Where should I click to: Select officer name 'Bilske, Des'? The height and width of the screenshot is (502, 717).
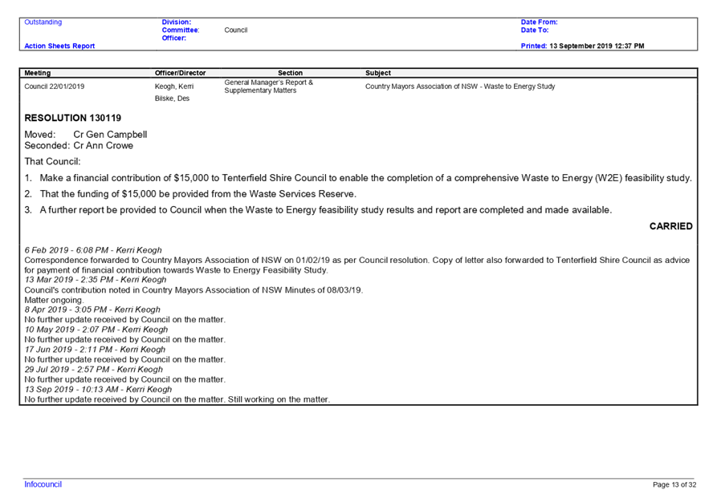[x=172, y=98]
